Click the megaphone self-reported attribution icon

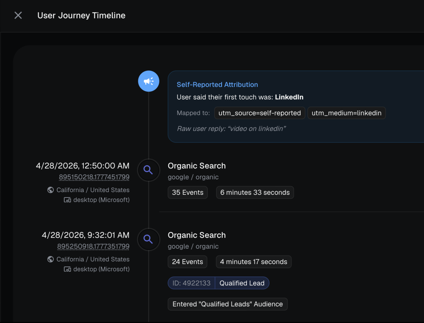(148, 81)
